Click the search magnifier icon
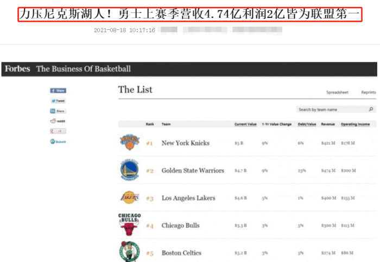Screen dimensions: 380x262 point(371,110)
